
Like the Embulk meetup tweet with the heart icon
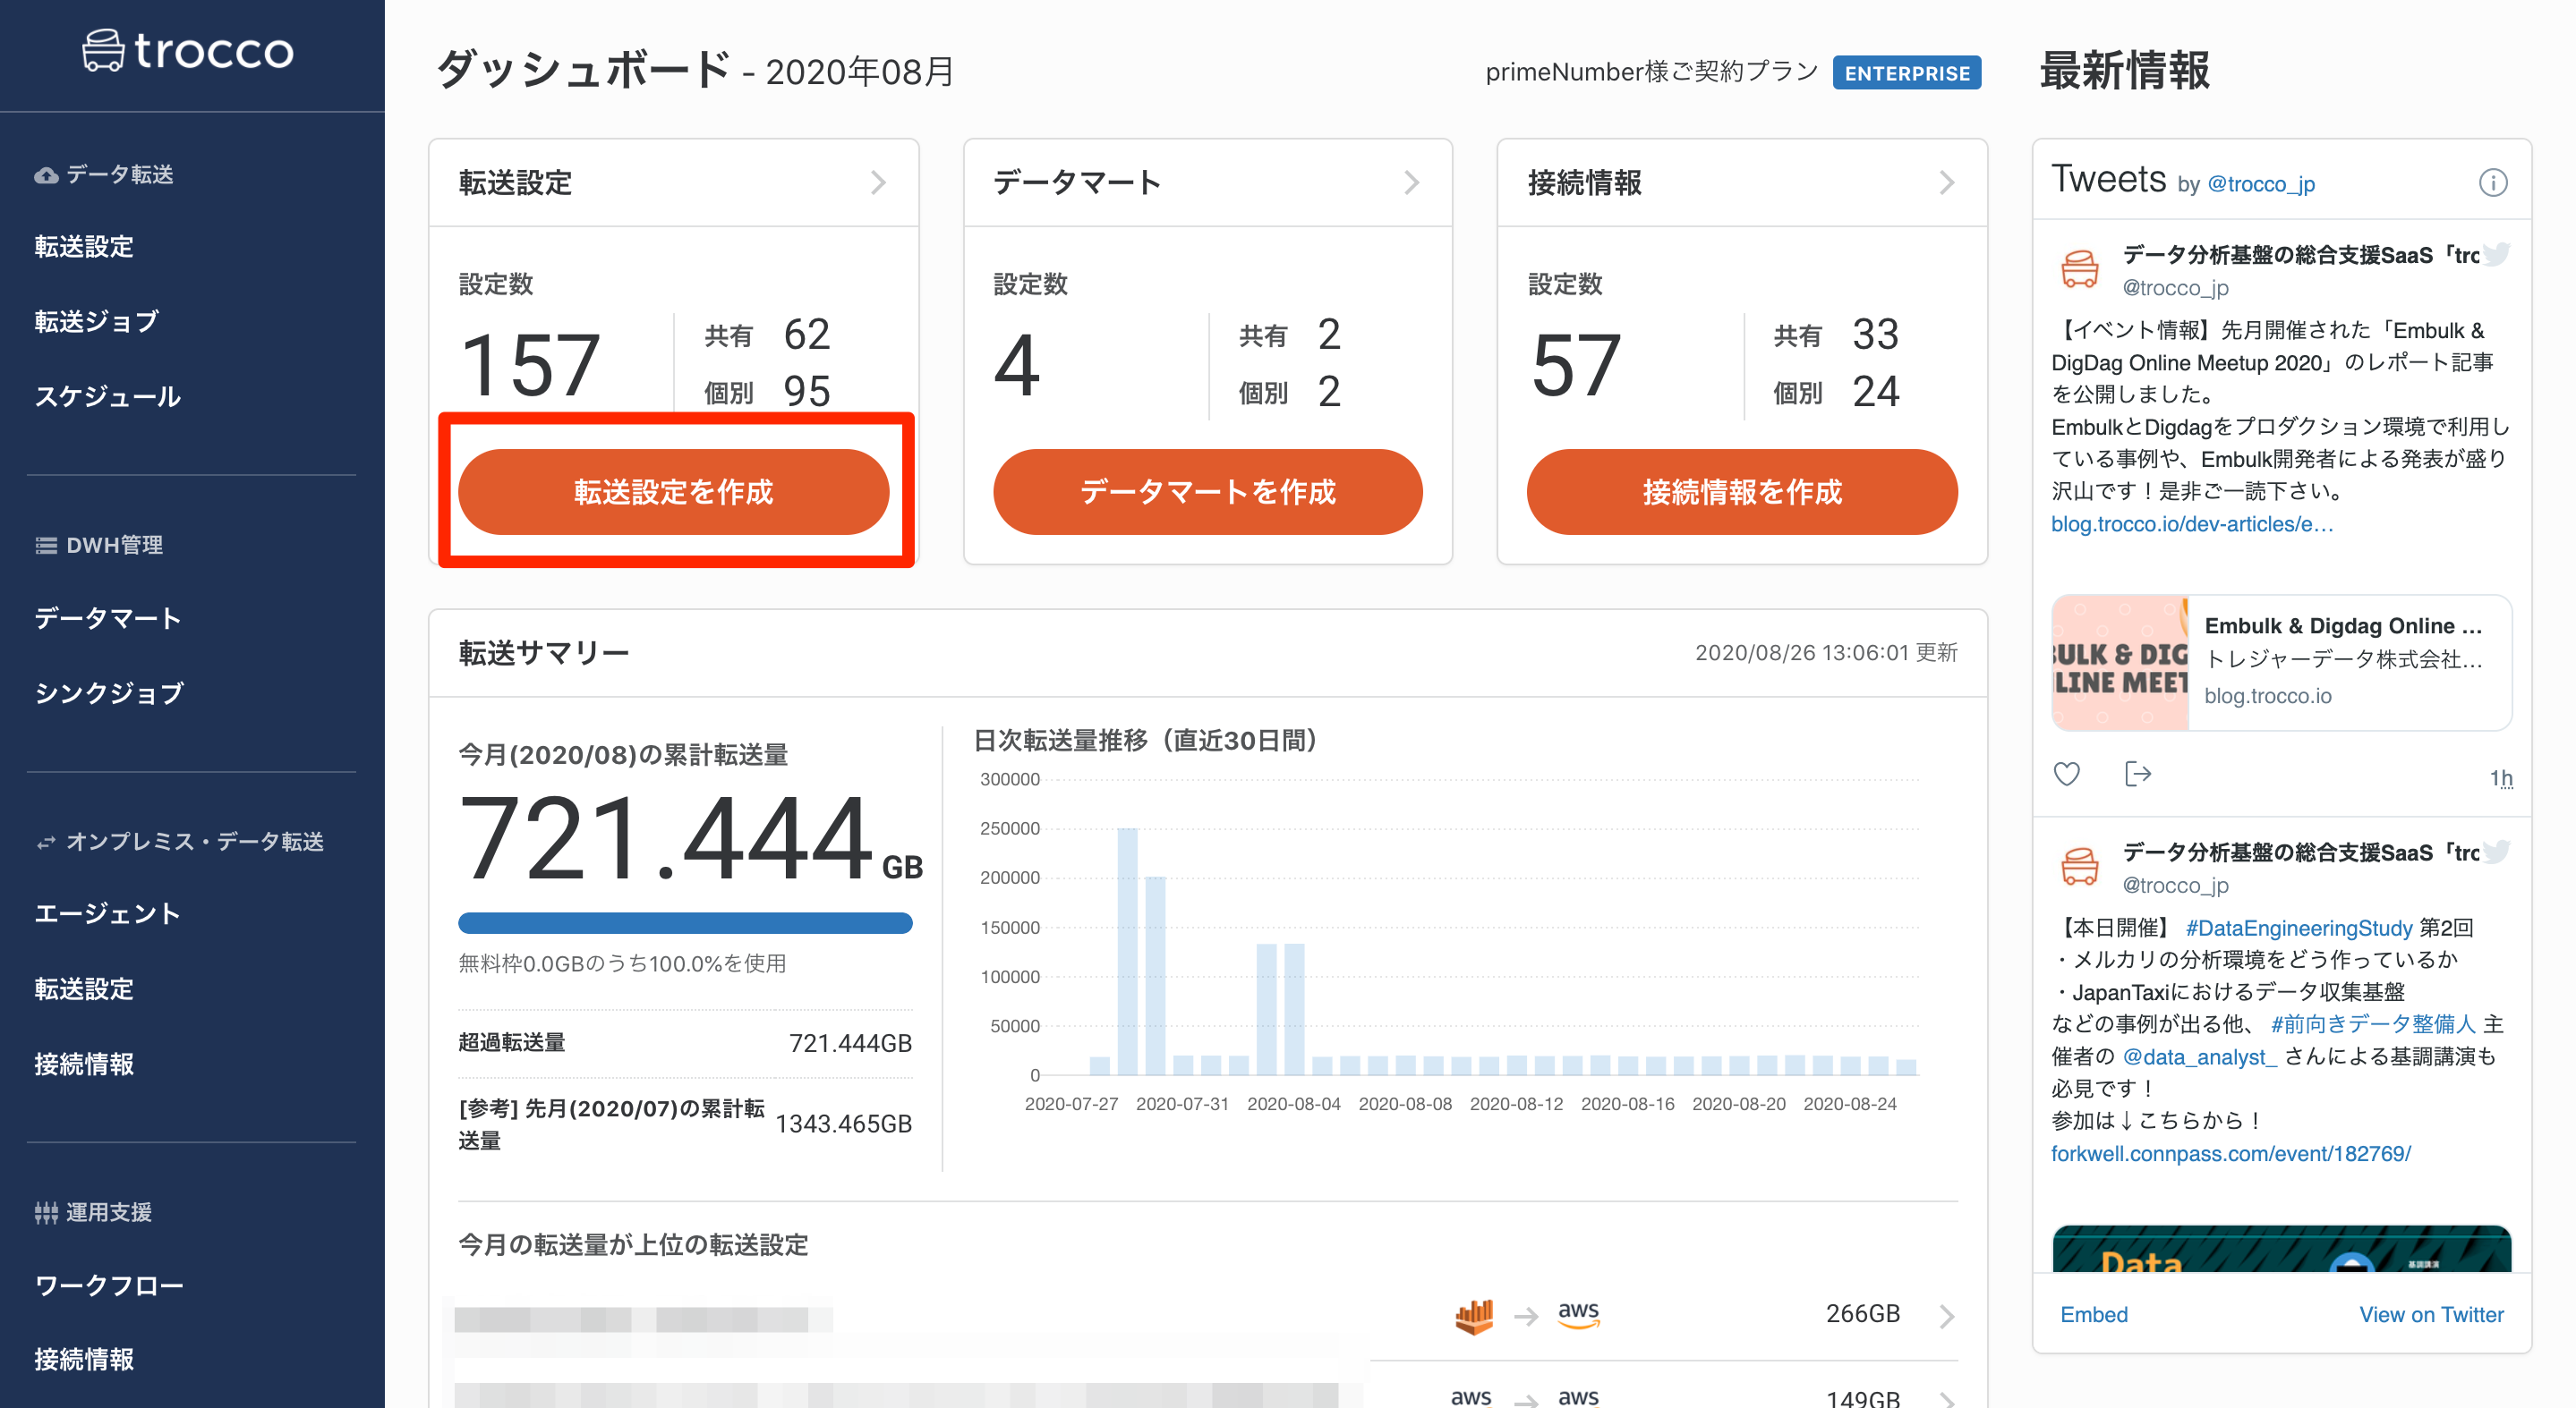[2066, 774]
